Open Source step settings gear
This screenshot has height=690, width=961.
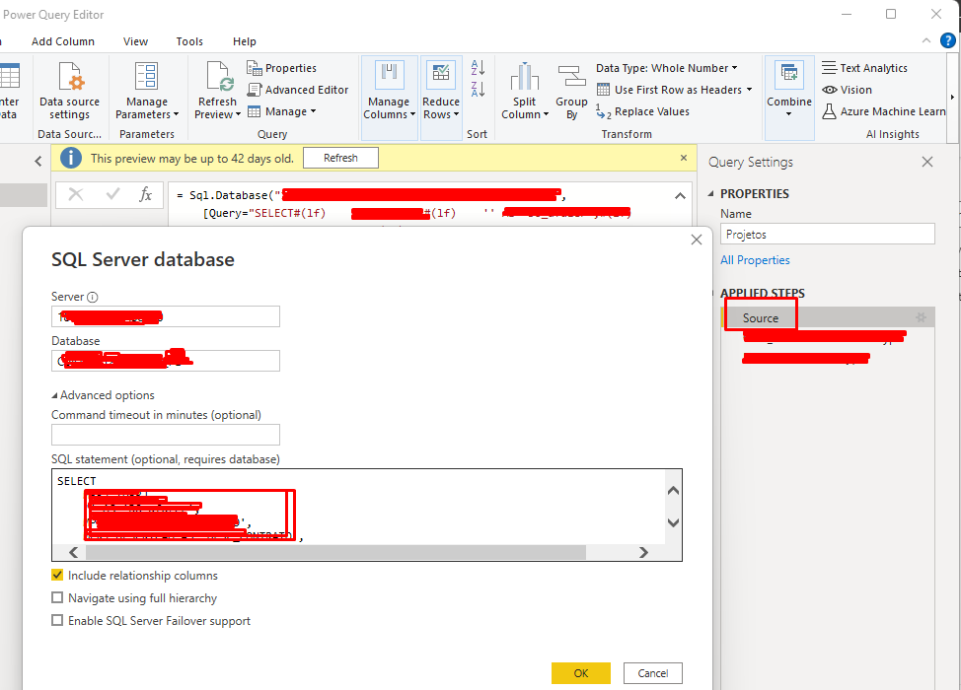[921, 317]
